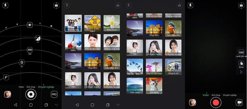Select HDR tile below the Eiffel Tower tile
This screenshot has height=109, width=247.
tap(73, 61)
